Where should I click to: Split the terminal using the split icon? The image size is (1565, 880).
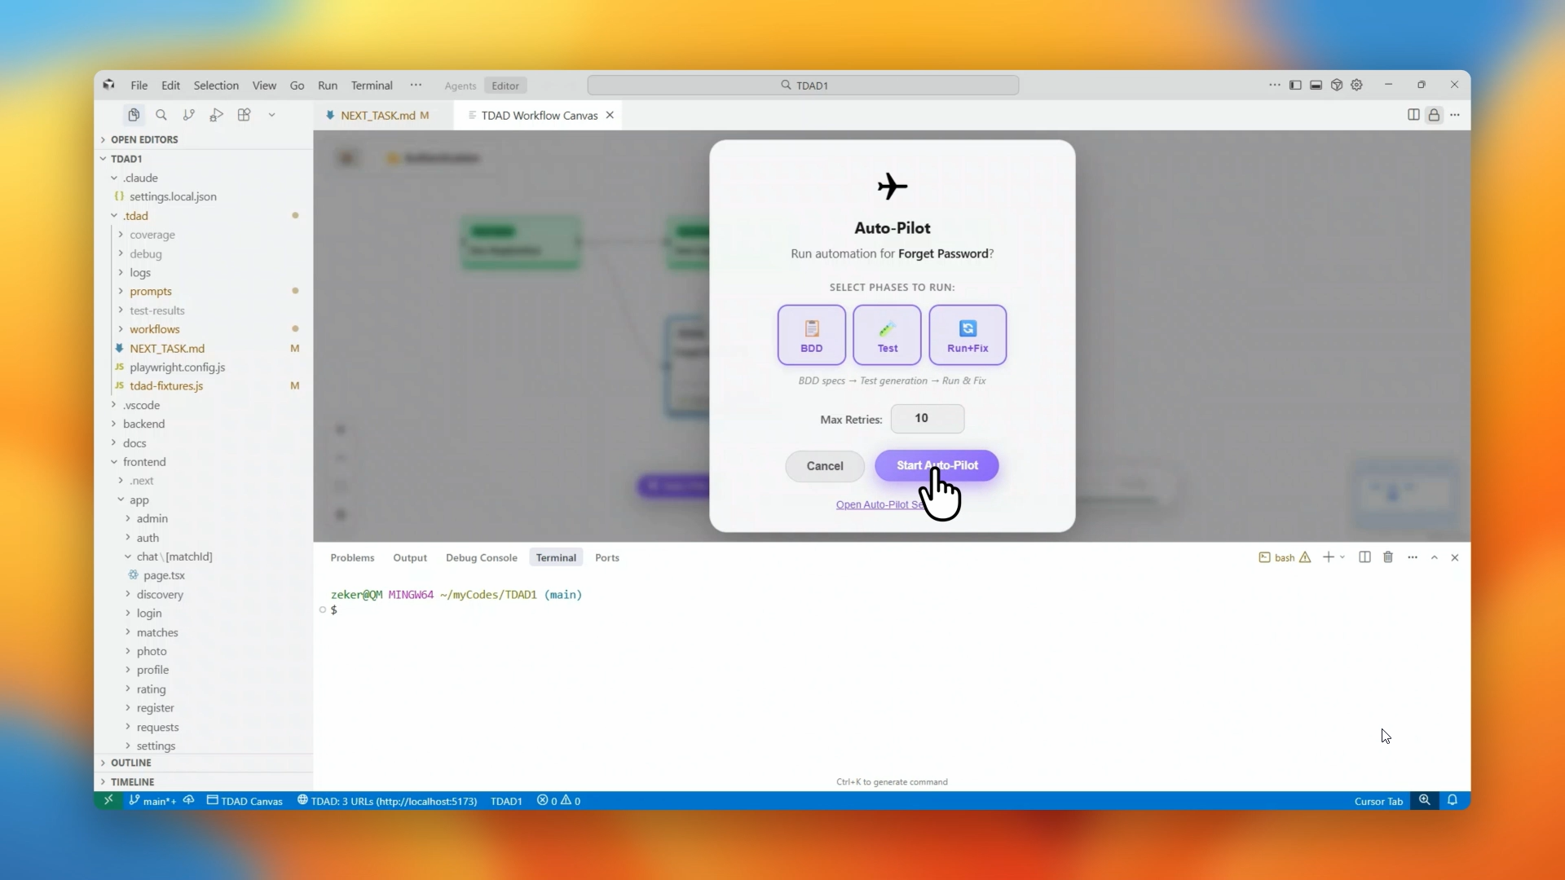pyautogui.click(x=1364, y=557)
